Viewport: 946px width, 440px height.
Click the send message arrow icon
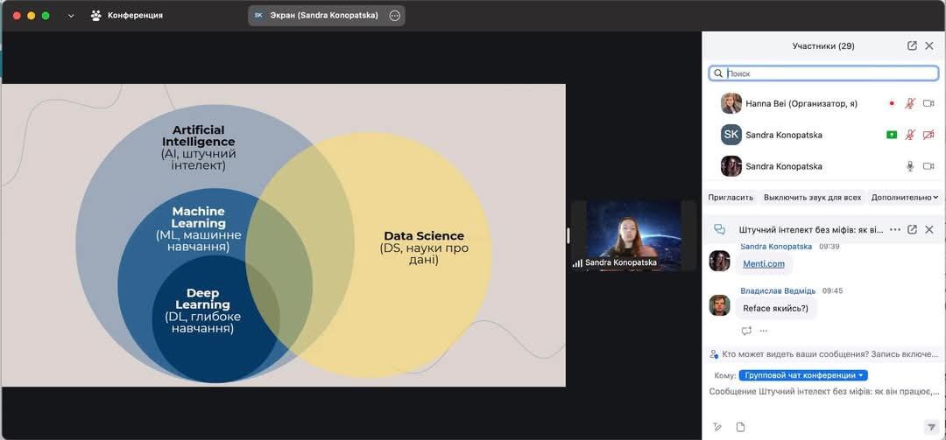tap(931, 427)
